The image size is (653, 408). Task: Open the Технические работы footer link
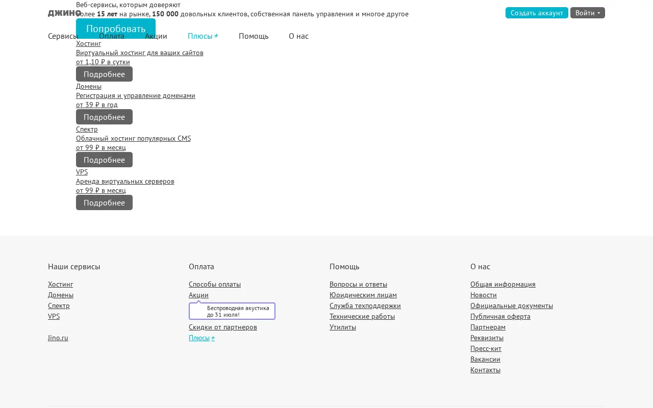pos(362,316)
